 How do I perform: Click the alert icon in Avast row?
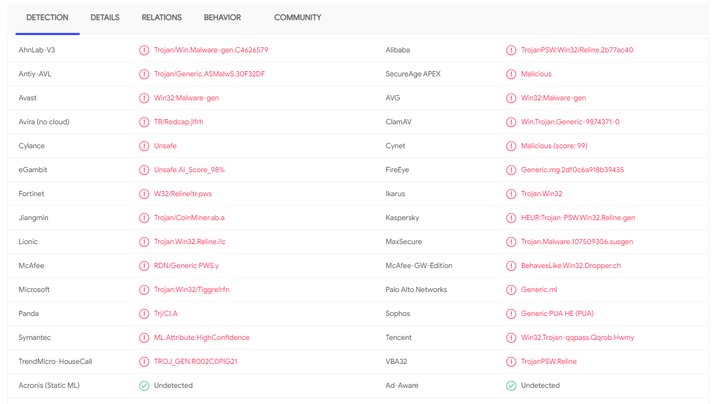coord(144,98)
